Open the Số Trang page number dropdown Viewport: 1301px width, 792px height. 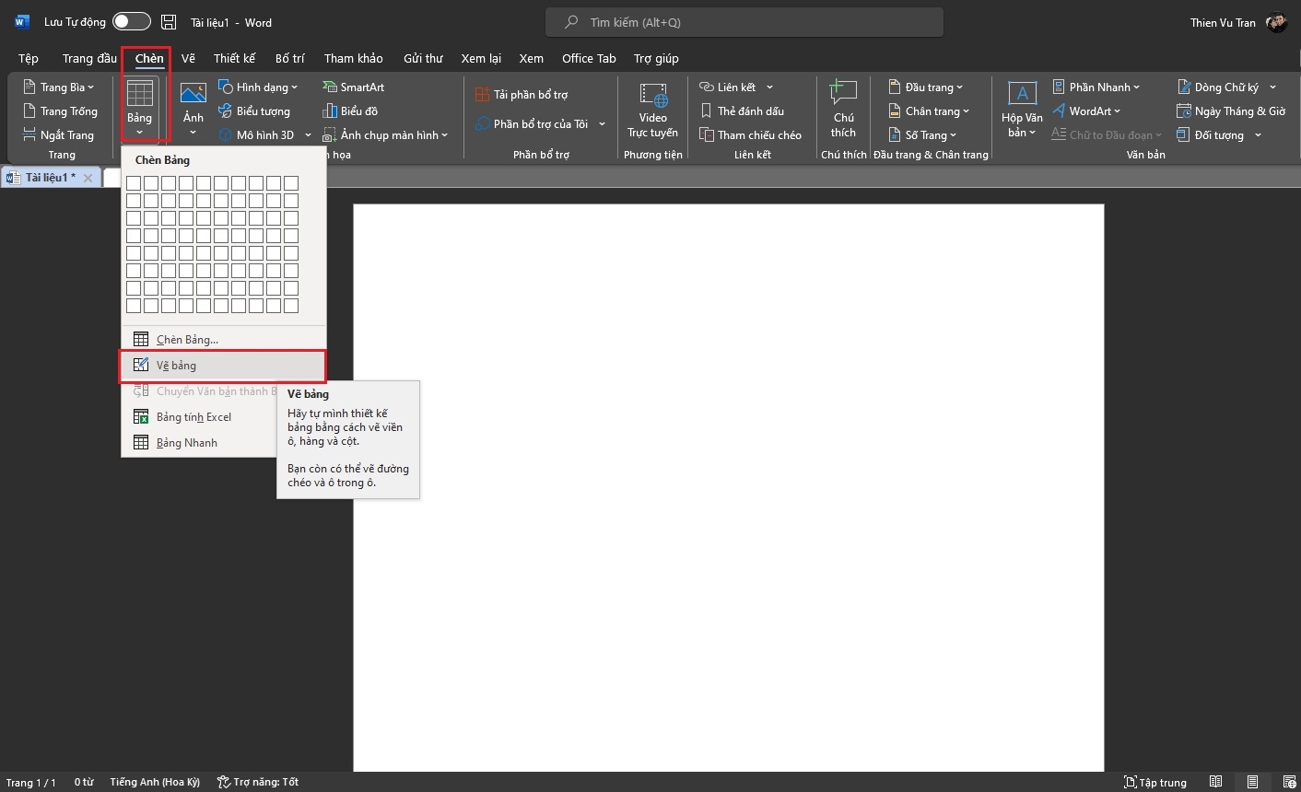click(923, 135)
